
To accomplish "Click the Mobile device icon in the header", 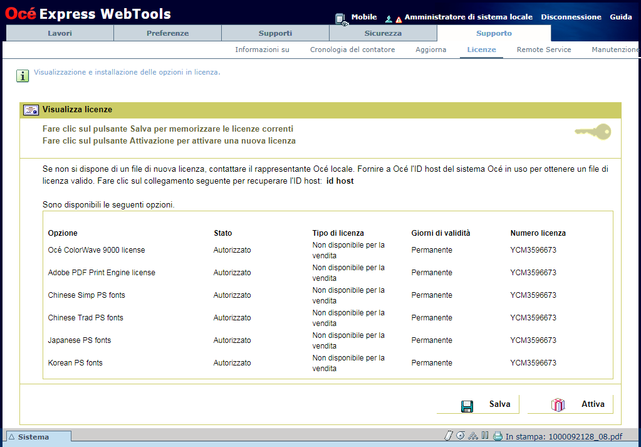I will (x=341, y=19).
